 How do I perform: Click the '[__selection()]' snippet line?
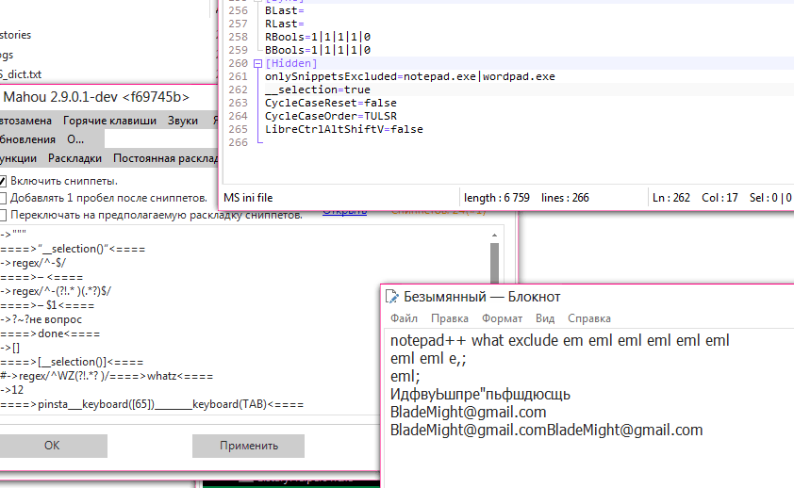point(72,362)
